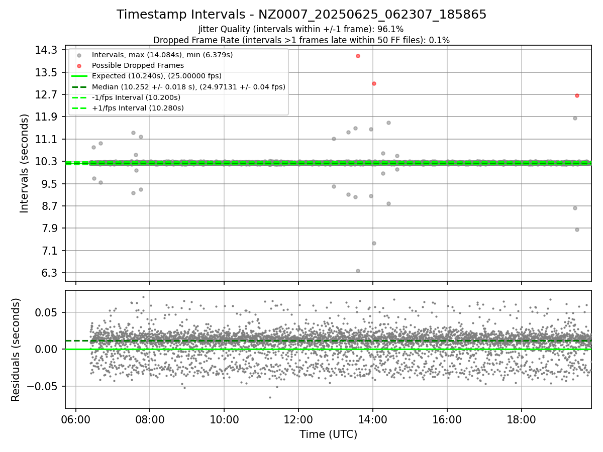Click the plot title with NZ0007_20250625_062307_185865
The image size is (603, 452).
pos(301,15)
